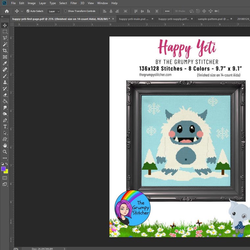The image size is (250, 250).
Task: Click align left edges icon
Action: pyautogui.click(x=105, y=11)
